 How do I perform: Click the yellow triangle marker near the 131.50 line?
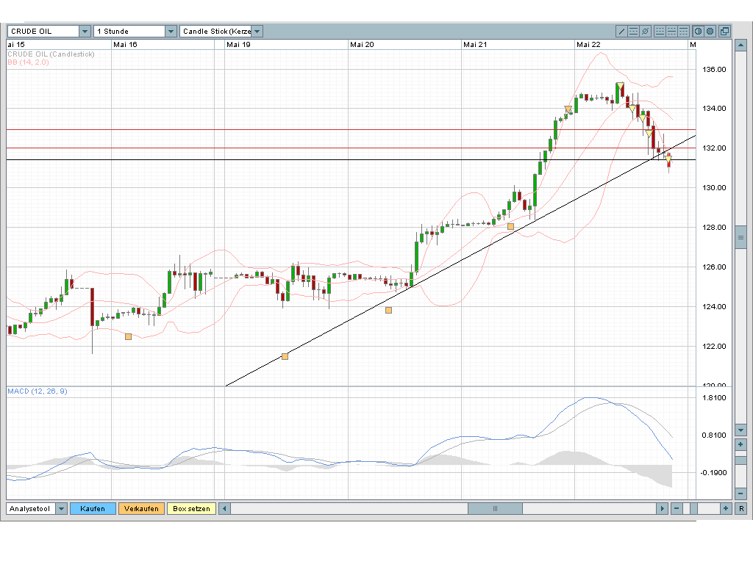[x=668, y=159]
